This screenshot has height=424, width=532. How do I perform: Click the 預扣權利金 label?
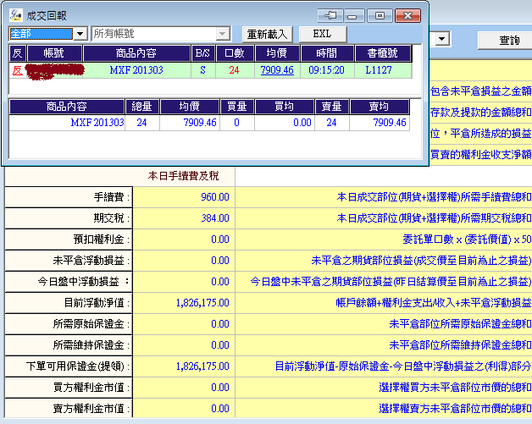(x=102, y=240)
